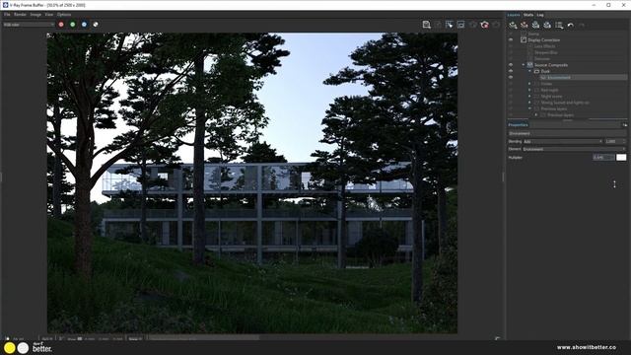Toggle the red channel button
Screen dimensions: 631x355
point(61,25)
